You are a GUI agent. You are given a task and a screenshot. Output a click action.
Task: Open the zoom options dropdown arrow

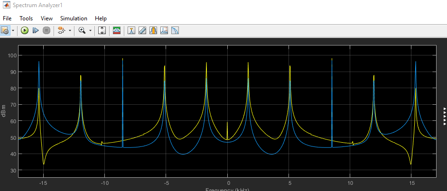pyautogui.click(x=91, y=30)
